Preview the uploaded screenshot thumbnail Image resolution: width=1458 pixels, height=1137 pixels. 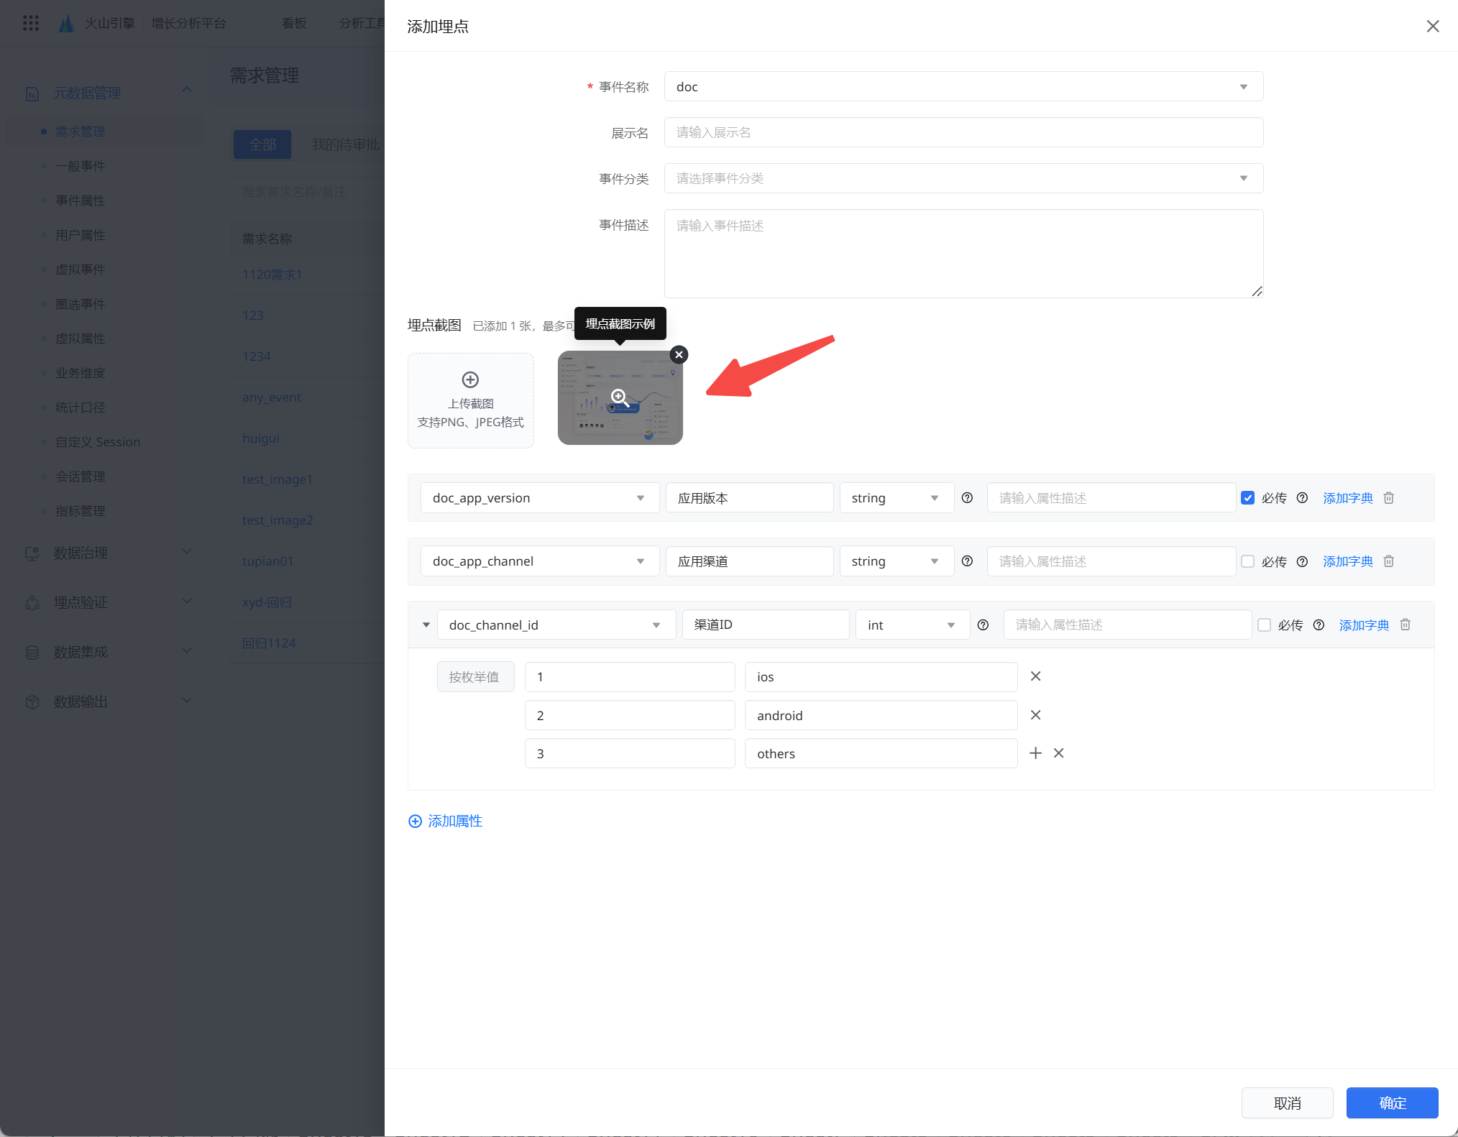coord(620,397)
